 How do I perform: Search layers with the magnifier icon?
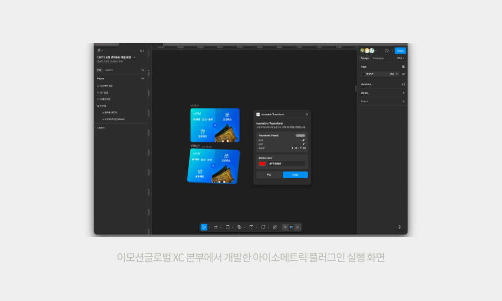pyautogui.click(x=143, y=70)
